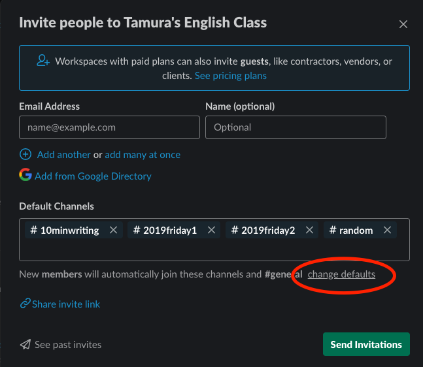Image resolution: width=423 pixels, height=367 pixels.
Task: Focus the optional Name field
Action: [x=296, y=127]
